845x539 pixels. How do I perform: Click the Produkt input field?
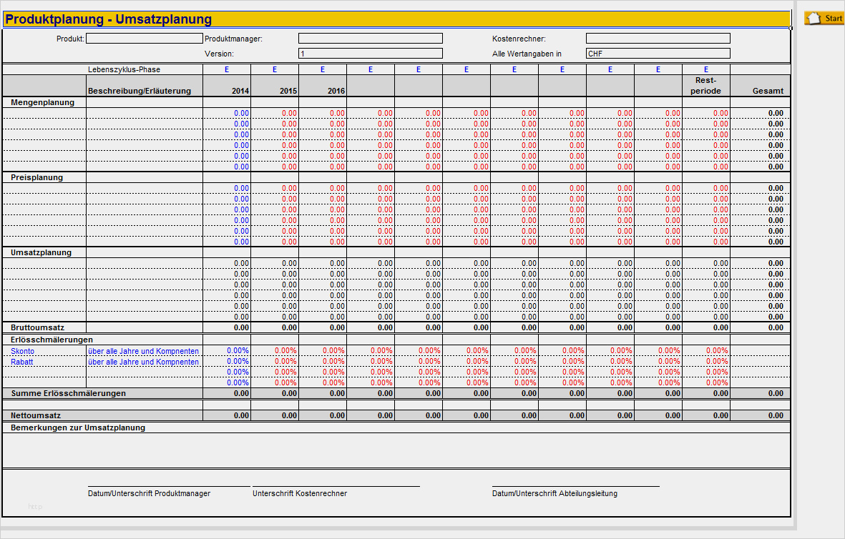pyautogui.click(x=143, y=38)
